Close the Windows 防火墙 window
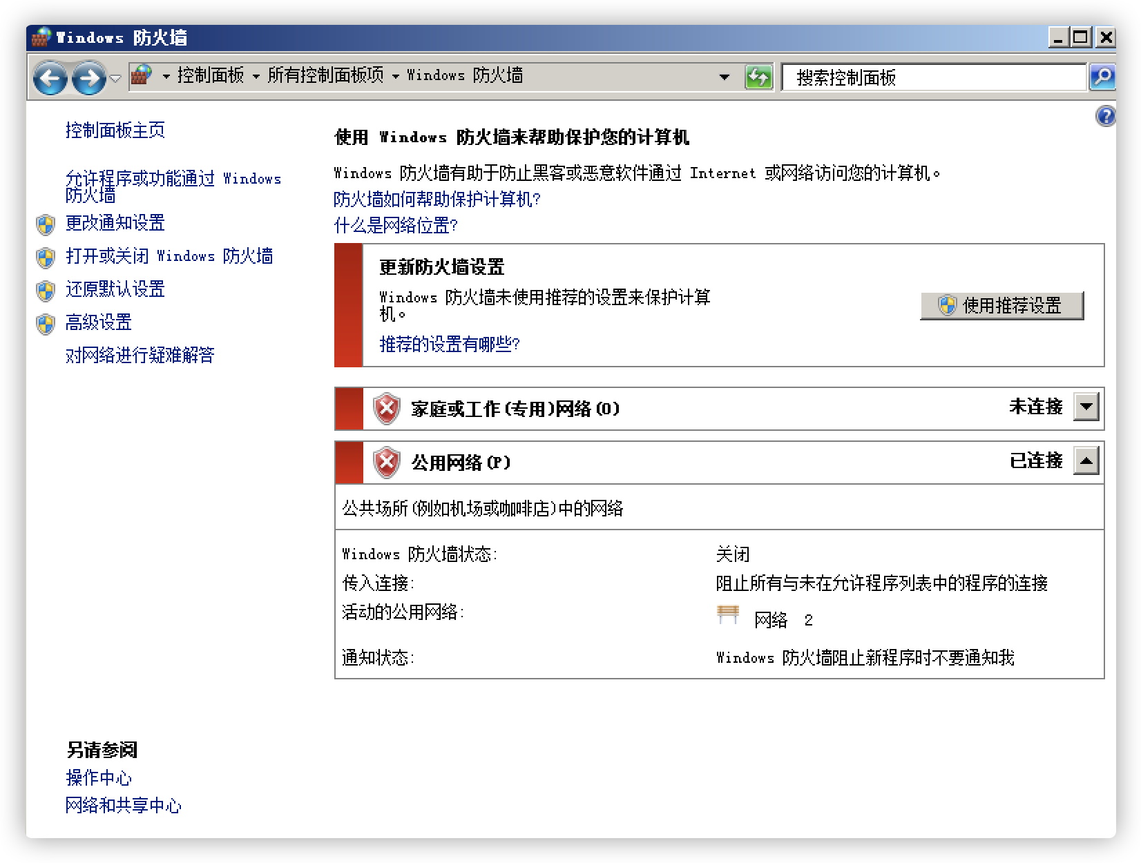 click(1105, 37)
